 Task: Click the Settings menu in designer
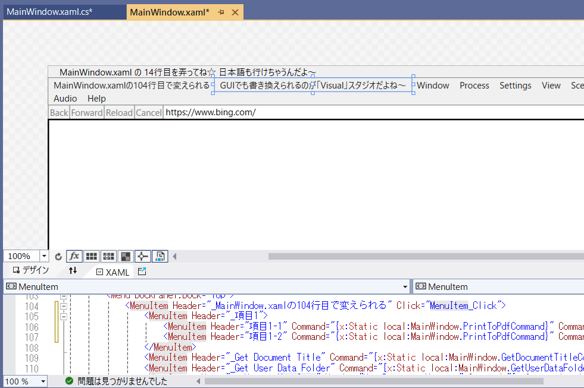pos(515,86)
